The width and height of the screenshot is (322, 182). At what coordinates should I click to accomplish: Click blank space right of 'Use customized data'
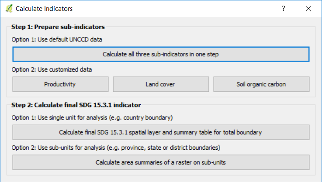pyautogui.click(x=197, y=69)
